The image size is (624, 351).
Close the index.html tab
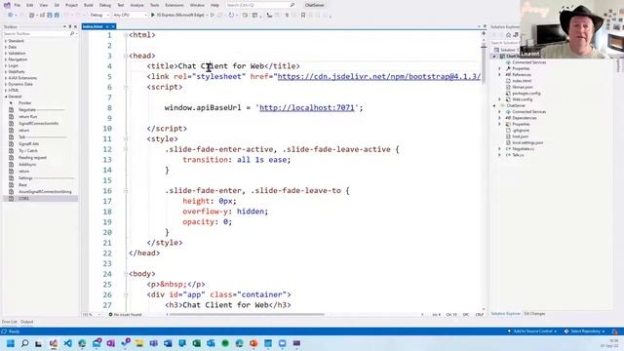[113, 26]
